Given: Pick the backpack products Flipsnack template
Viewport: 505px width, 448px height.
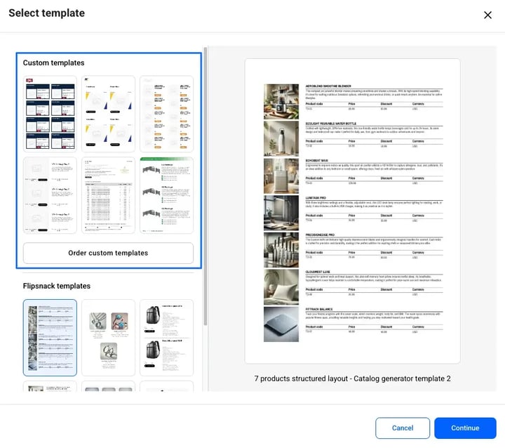Looking at the screenshot, I should pyautogui.click(x=166, y=338).
